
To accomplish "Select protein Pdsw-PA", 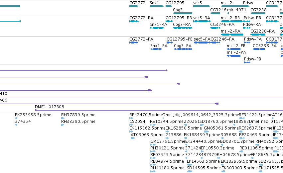I will pyautogui.click(x=253, y=39).
